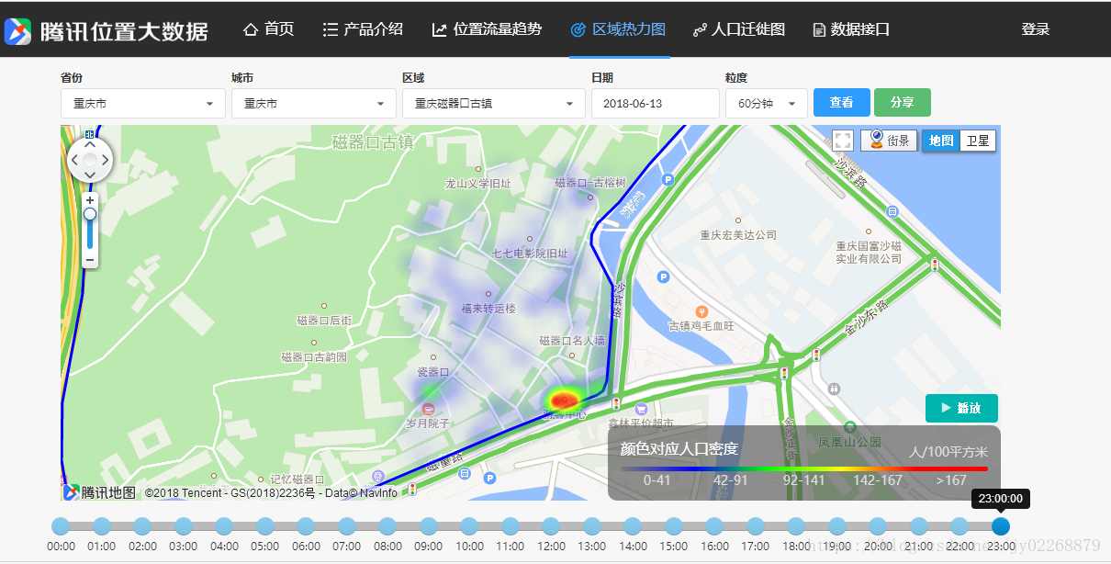The height and width of the screenshot is (564, 1111).
Task: Click the 磁器口后街 map label
Action: coord(324,321)
